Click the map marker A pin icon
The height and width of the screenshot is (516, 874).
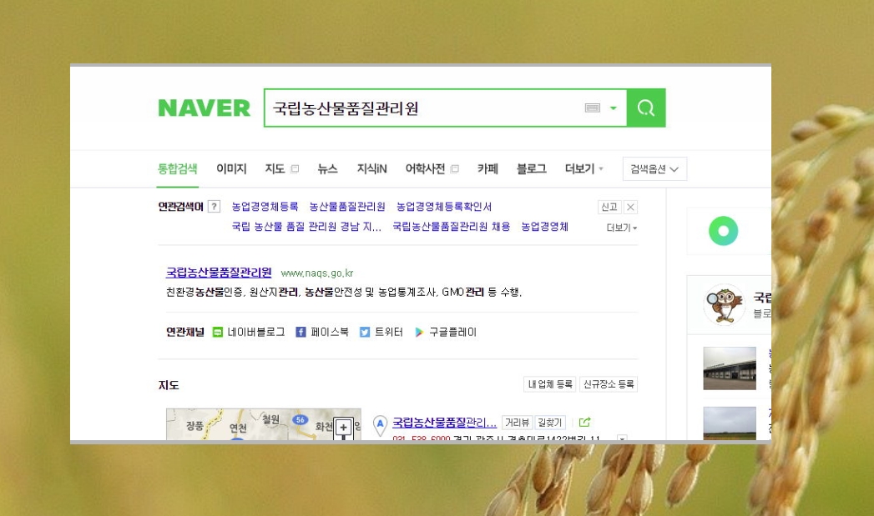tap(380, 425)
